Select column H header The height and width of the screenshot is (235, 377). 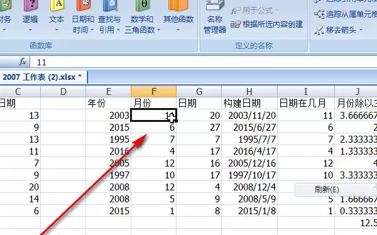click(249, 91)
